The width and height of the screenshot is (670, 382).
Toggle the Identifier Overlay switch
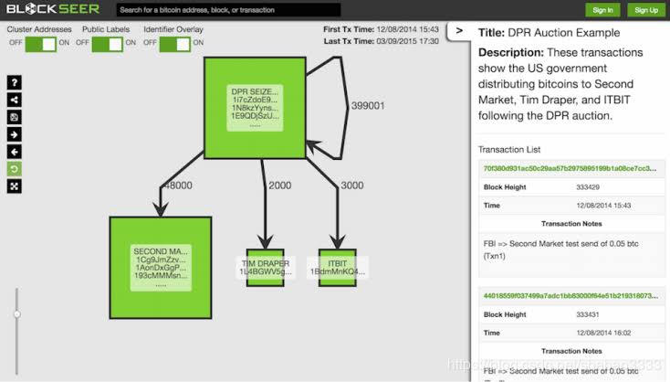click(x=174, y=44)
